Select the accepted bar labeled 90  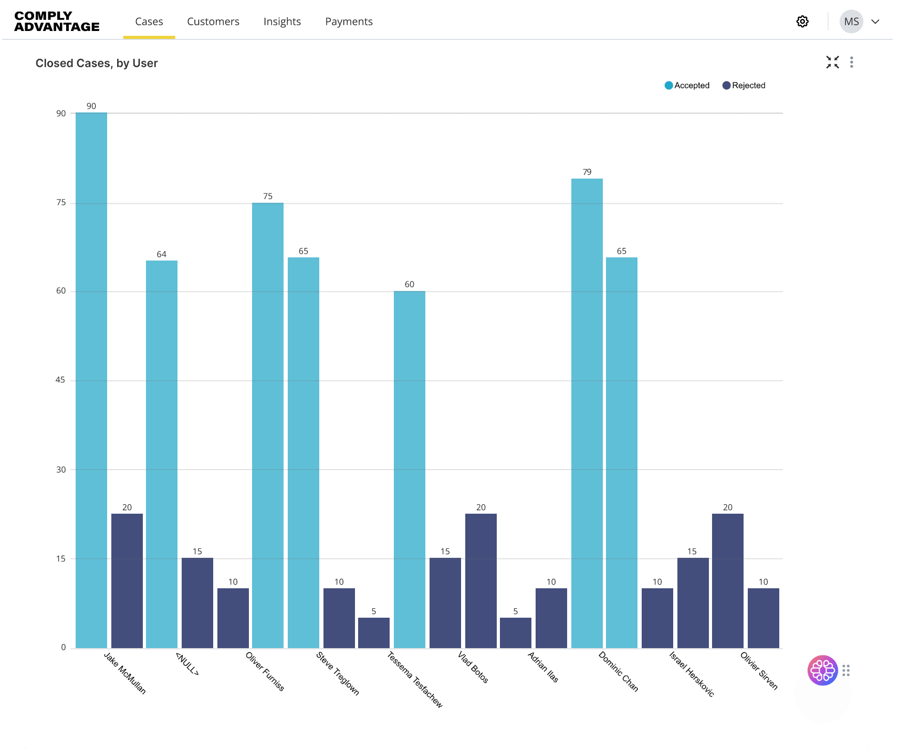click(91, 380)
